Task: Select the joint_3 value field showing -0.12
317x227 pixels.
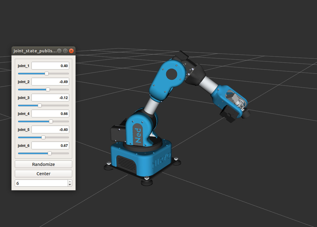Action: tap(50, 98)
